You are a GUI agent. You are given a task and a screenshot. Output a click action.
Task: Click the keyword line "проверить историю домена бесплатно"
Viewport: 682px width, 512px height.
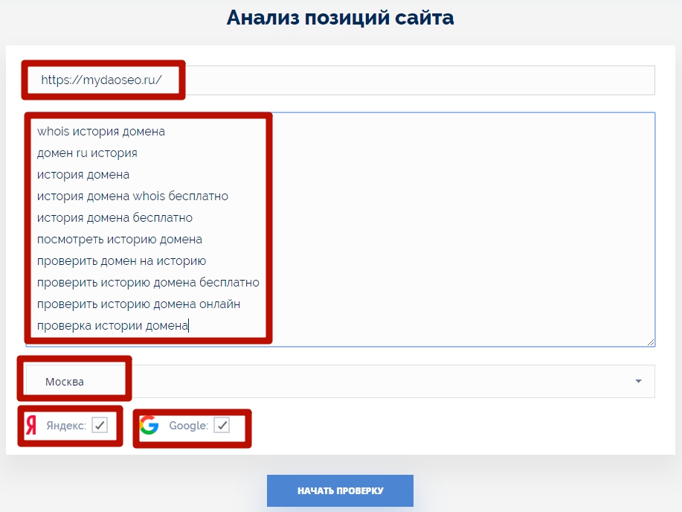pyautogui.click(x=148, y=283)
